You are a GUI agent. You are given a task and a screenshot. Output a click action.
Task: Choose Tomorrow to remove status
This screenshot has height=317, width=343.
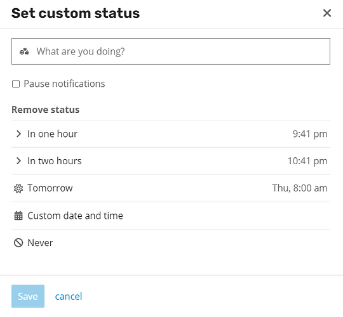tap(171, 188)
